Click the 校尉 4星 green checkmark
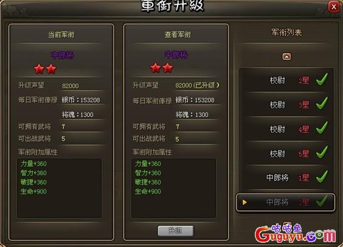 tap(322, 128)
